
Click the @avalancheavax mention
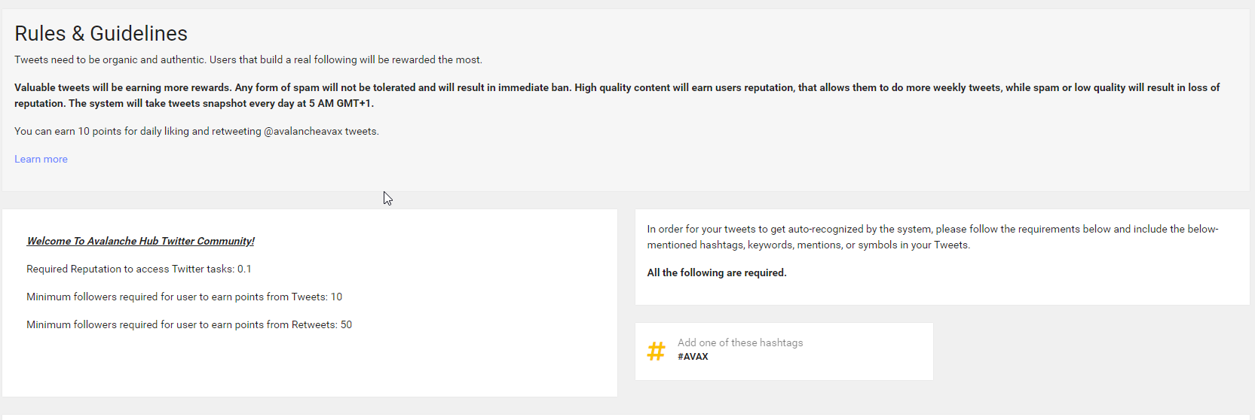(302, 131)
